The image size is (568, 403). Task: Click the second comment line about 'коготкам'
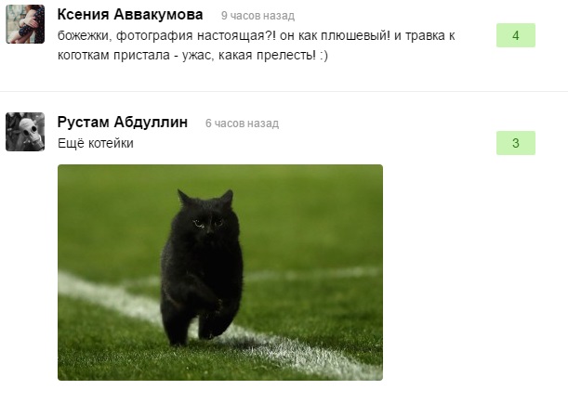point(192,56)
